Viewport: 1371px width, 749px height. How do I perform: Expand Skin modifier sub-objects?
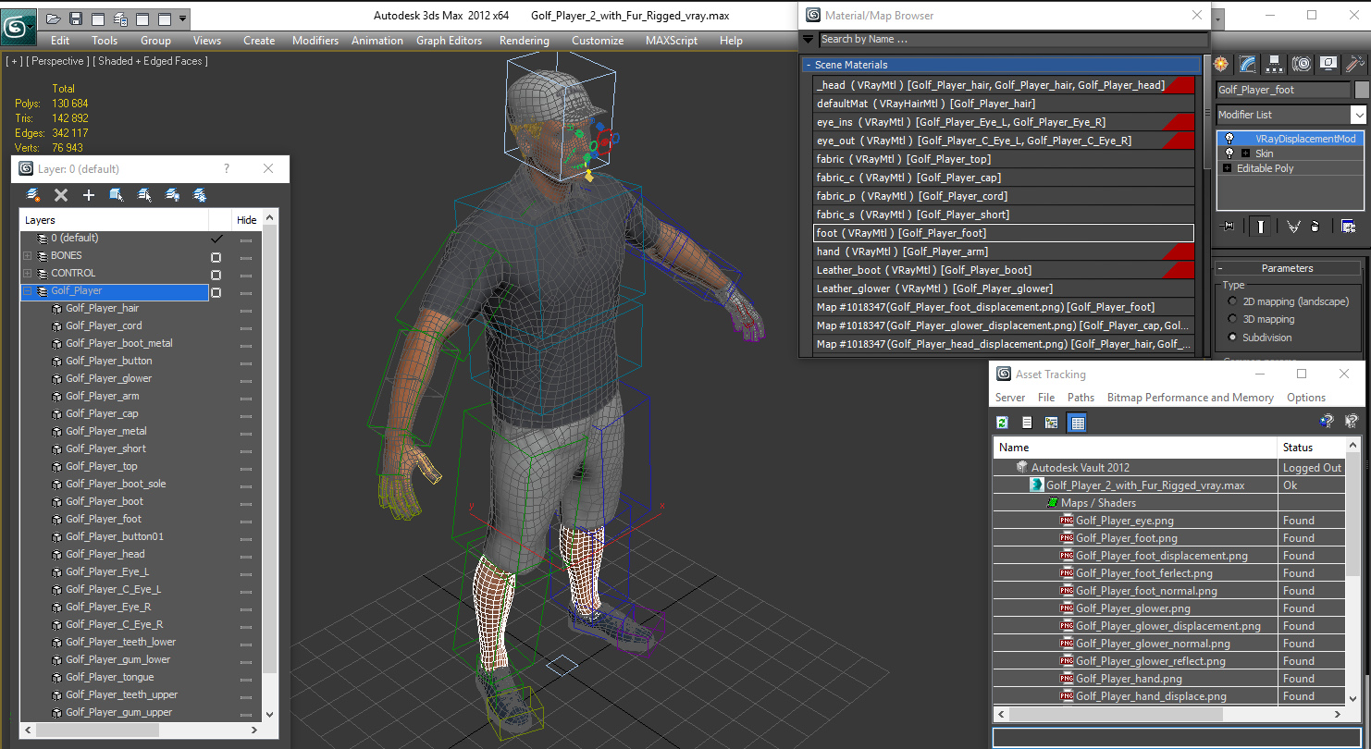coord(1245,153)
